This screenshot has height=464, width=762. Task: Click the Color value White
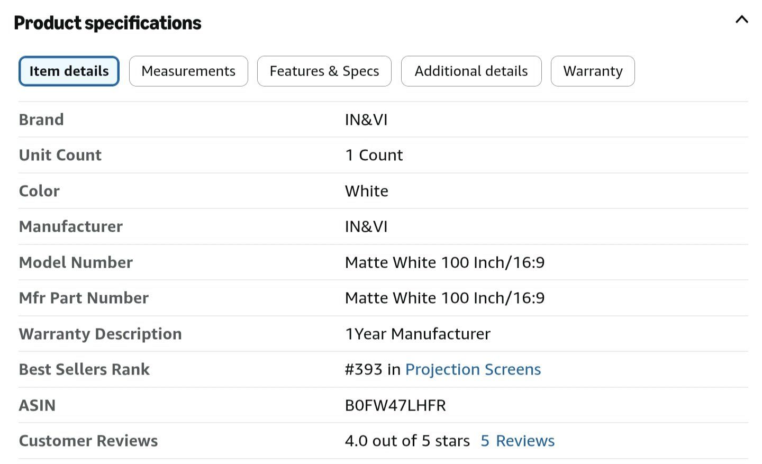[x=367, y=191]
